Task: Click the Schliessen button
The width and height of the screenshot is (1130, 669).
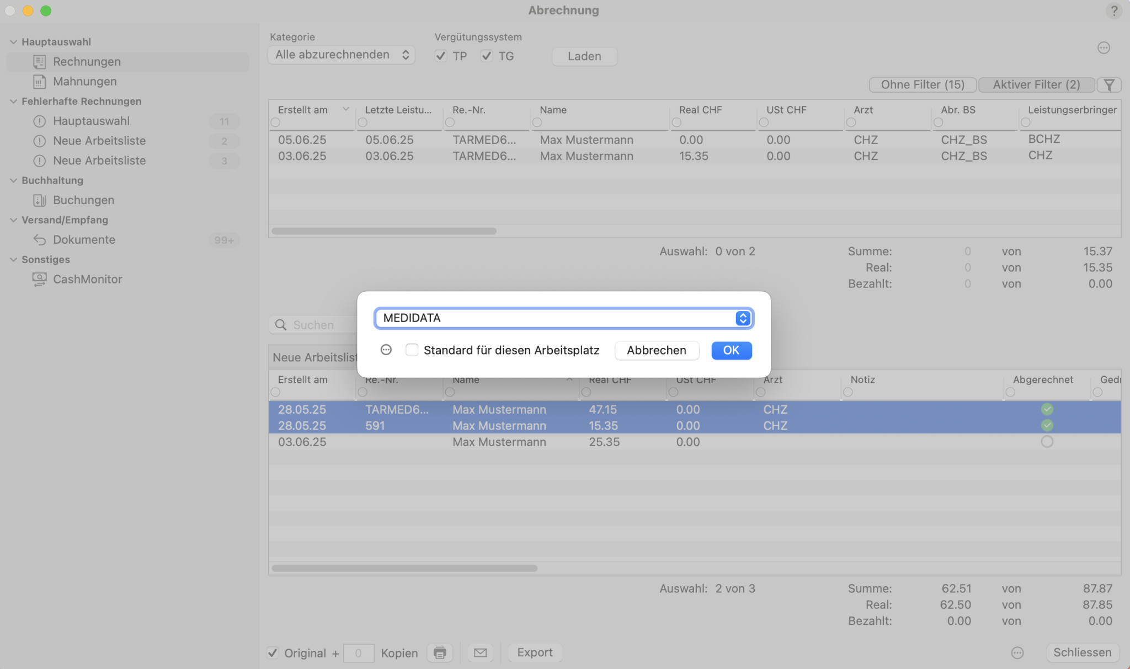Action: 1082,652
